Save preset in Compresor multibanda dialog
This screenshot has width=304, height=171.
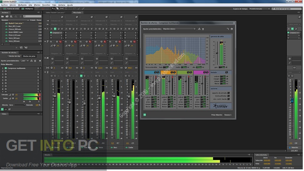199,29
